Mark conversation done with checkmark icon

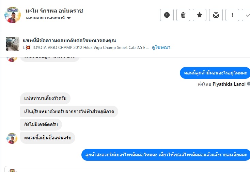coord(247,15)
